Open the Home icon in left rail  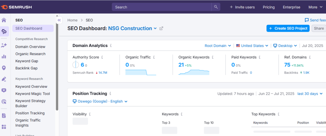(4, 20)
